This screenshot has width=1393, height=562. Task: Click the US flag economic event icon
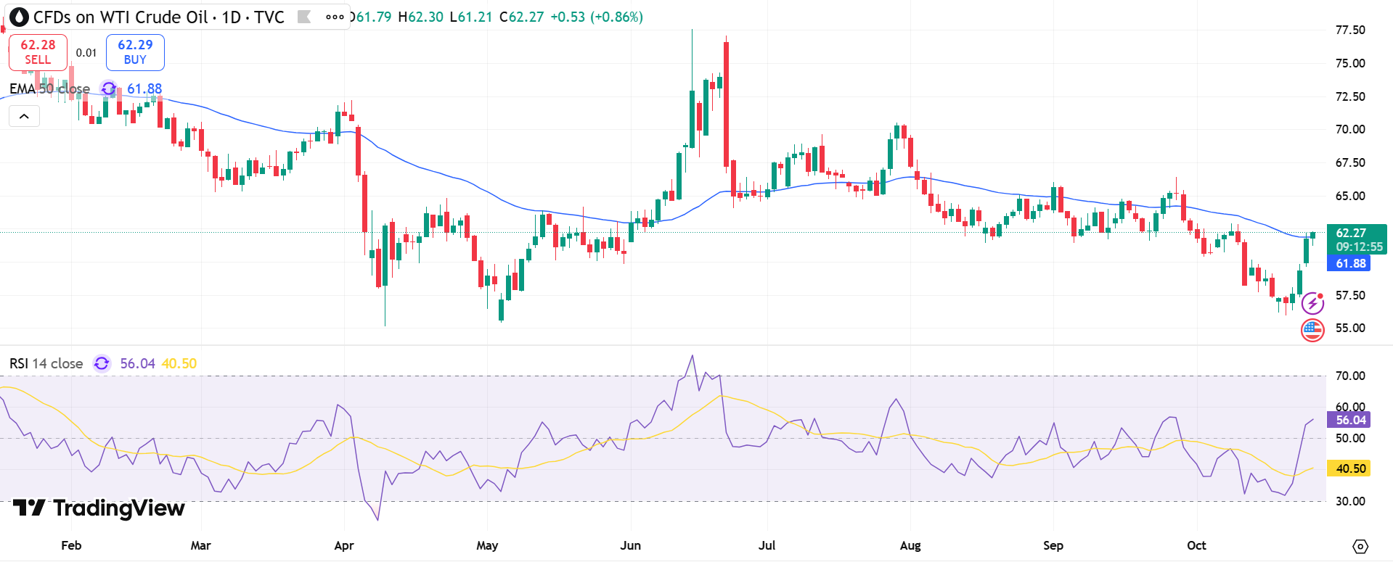[x=1312, y=331]
